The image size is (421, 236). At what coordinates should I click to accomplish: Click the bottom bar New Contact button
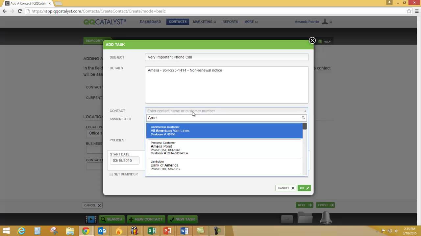pyautogui.click(x=146, y=219)
